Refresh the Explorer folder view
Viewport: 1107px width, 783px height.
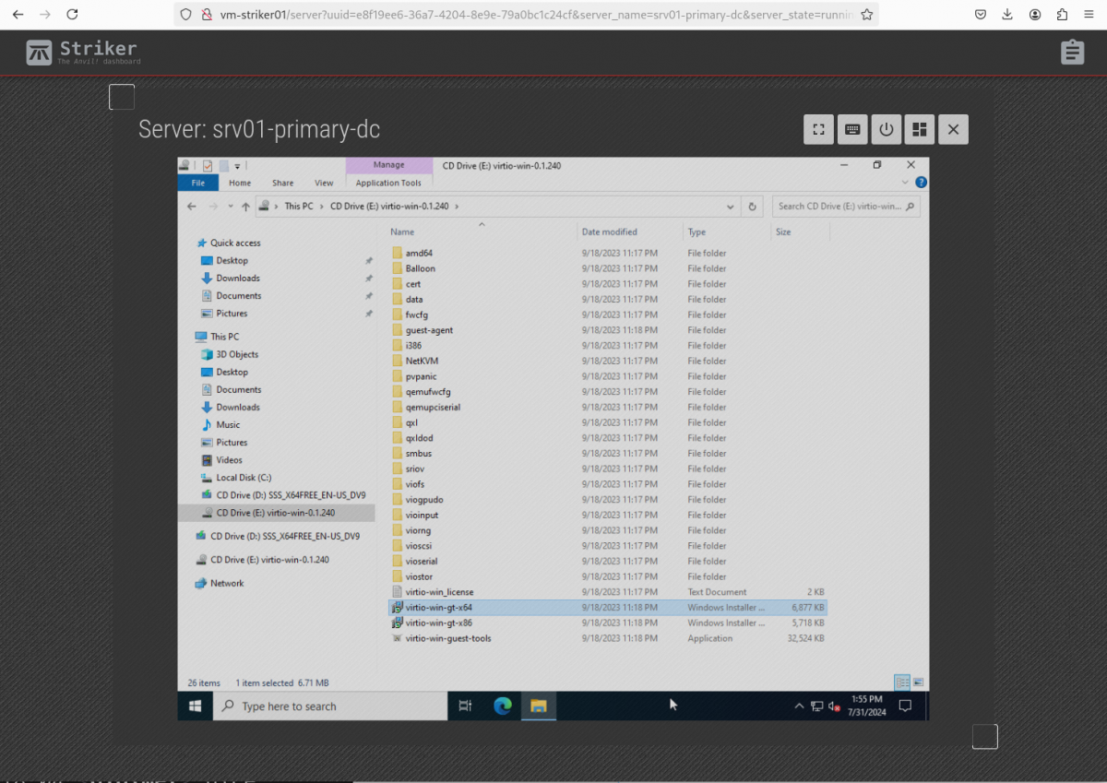753,207
